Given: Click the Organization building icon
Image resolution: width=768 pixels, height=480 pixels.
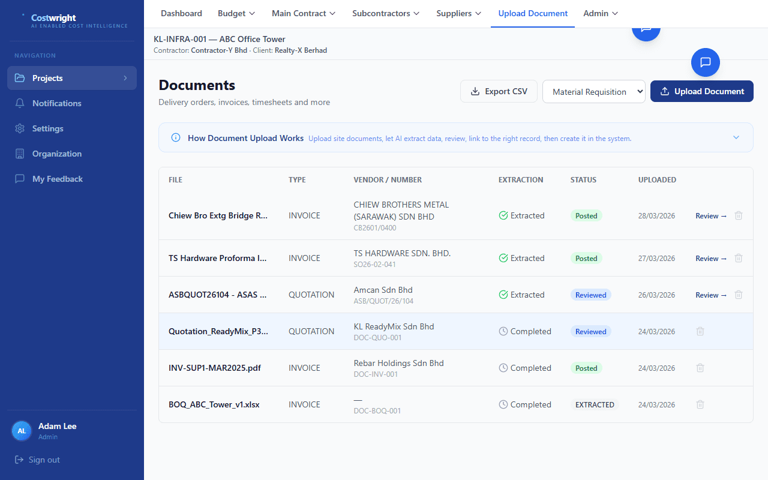Looking at the screenshot, I should coord(20,154).
